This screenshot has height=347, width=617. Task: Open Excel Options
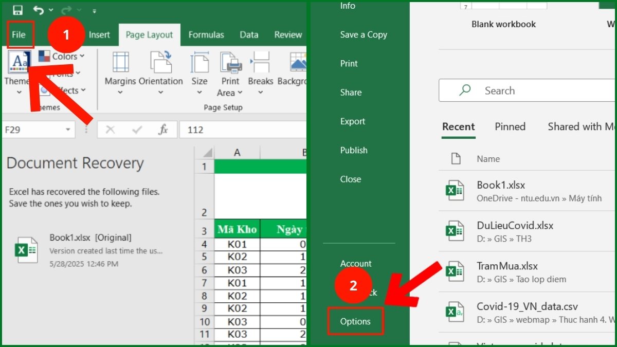(x=355, y=321)
